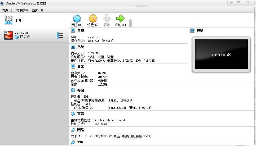This screenshot has width=256, height=146.
Task: Start the VM with green arrow (启动)
Action: (120, 19)
